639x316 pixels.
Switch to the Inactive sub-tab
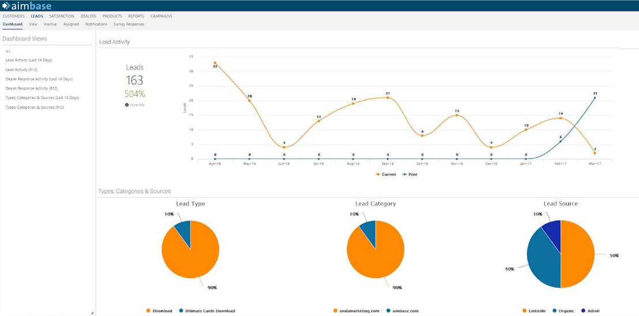coord(50,24)
